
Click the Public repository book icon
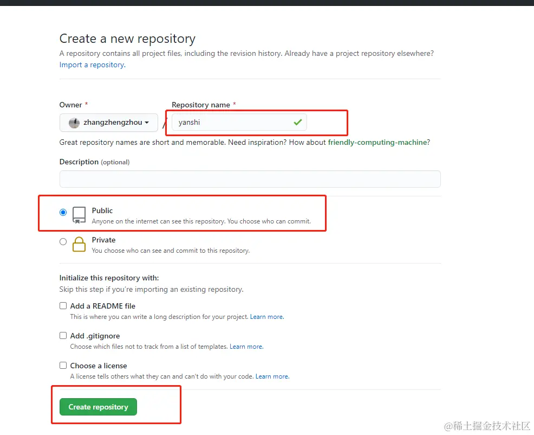79,215
